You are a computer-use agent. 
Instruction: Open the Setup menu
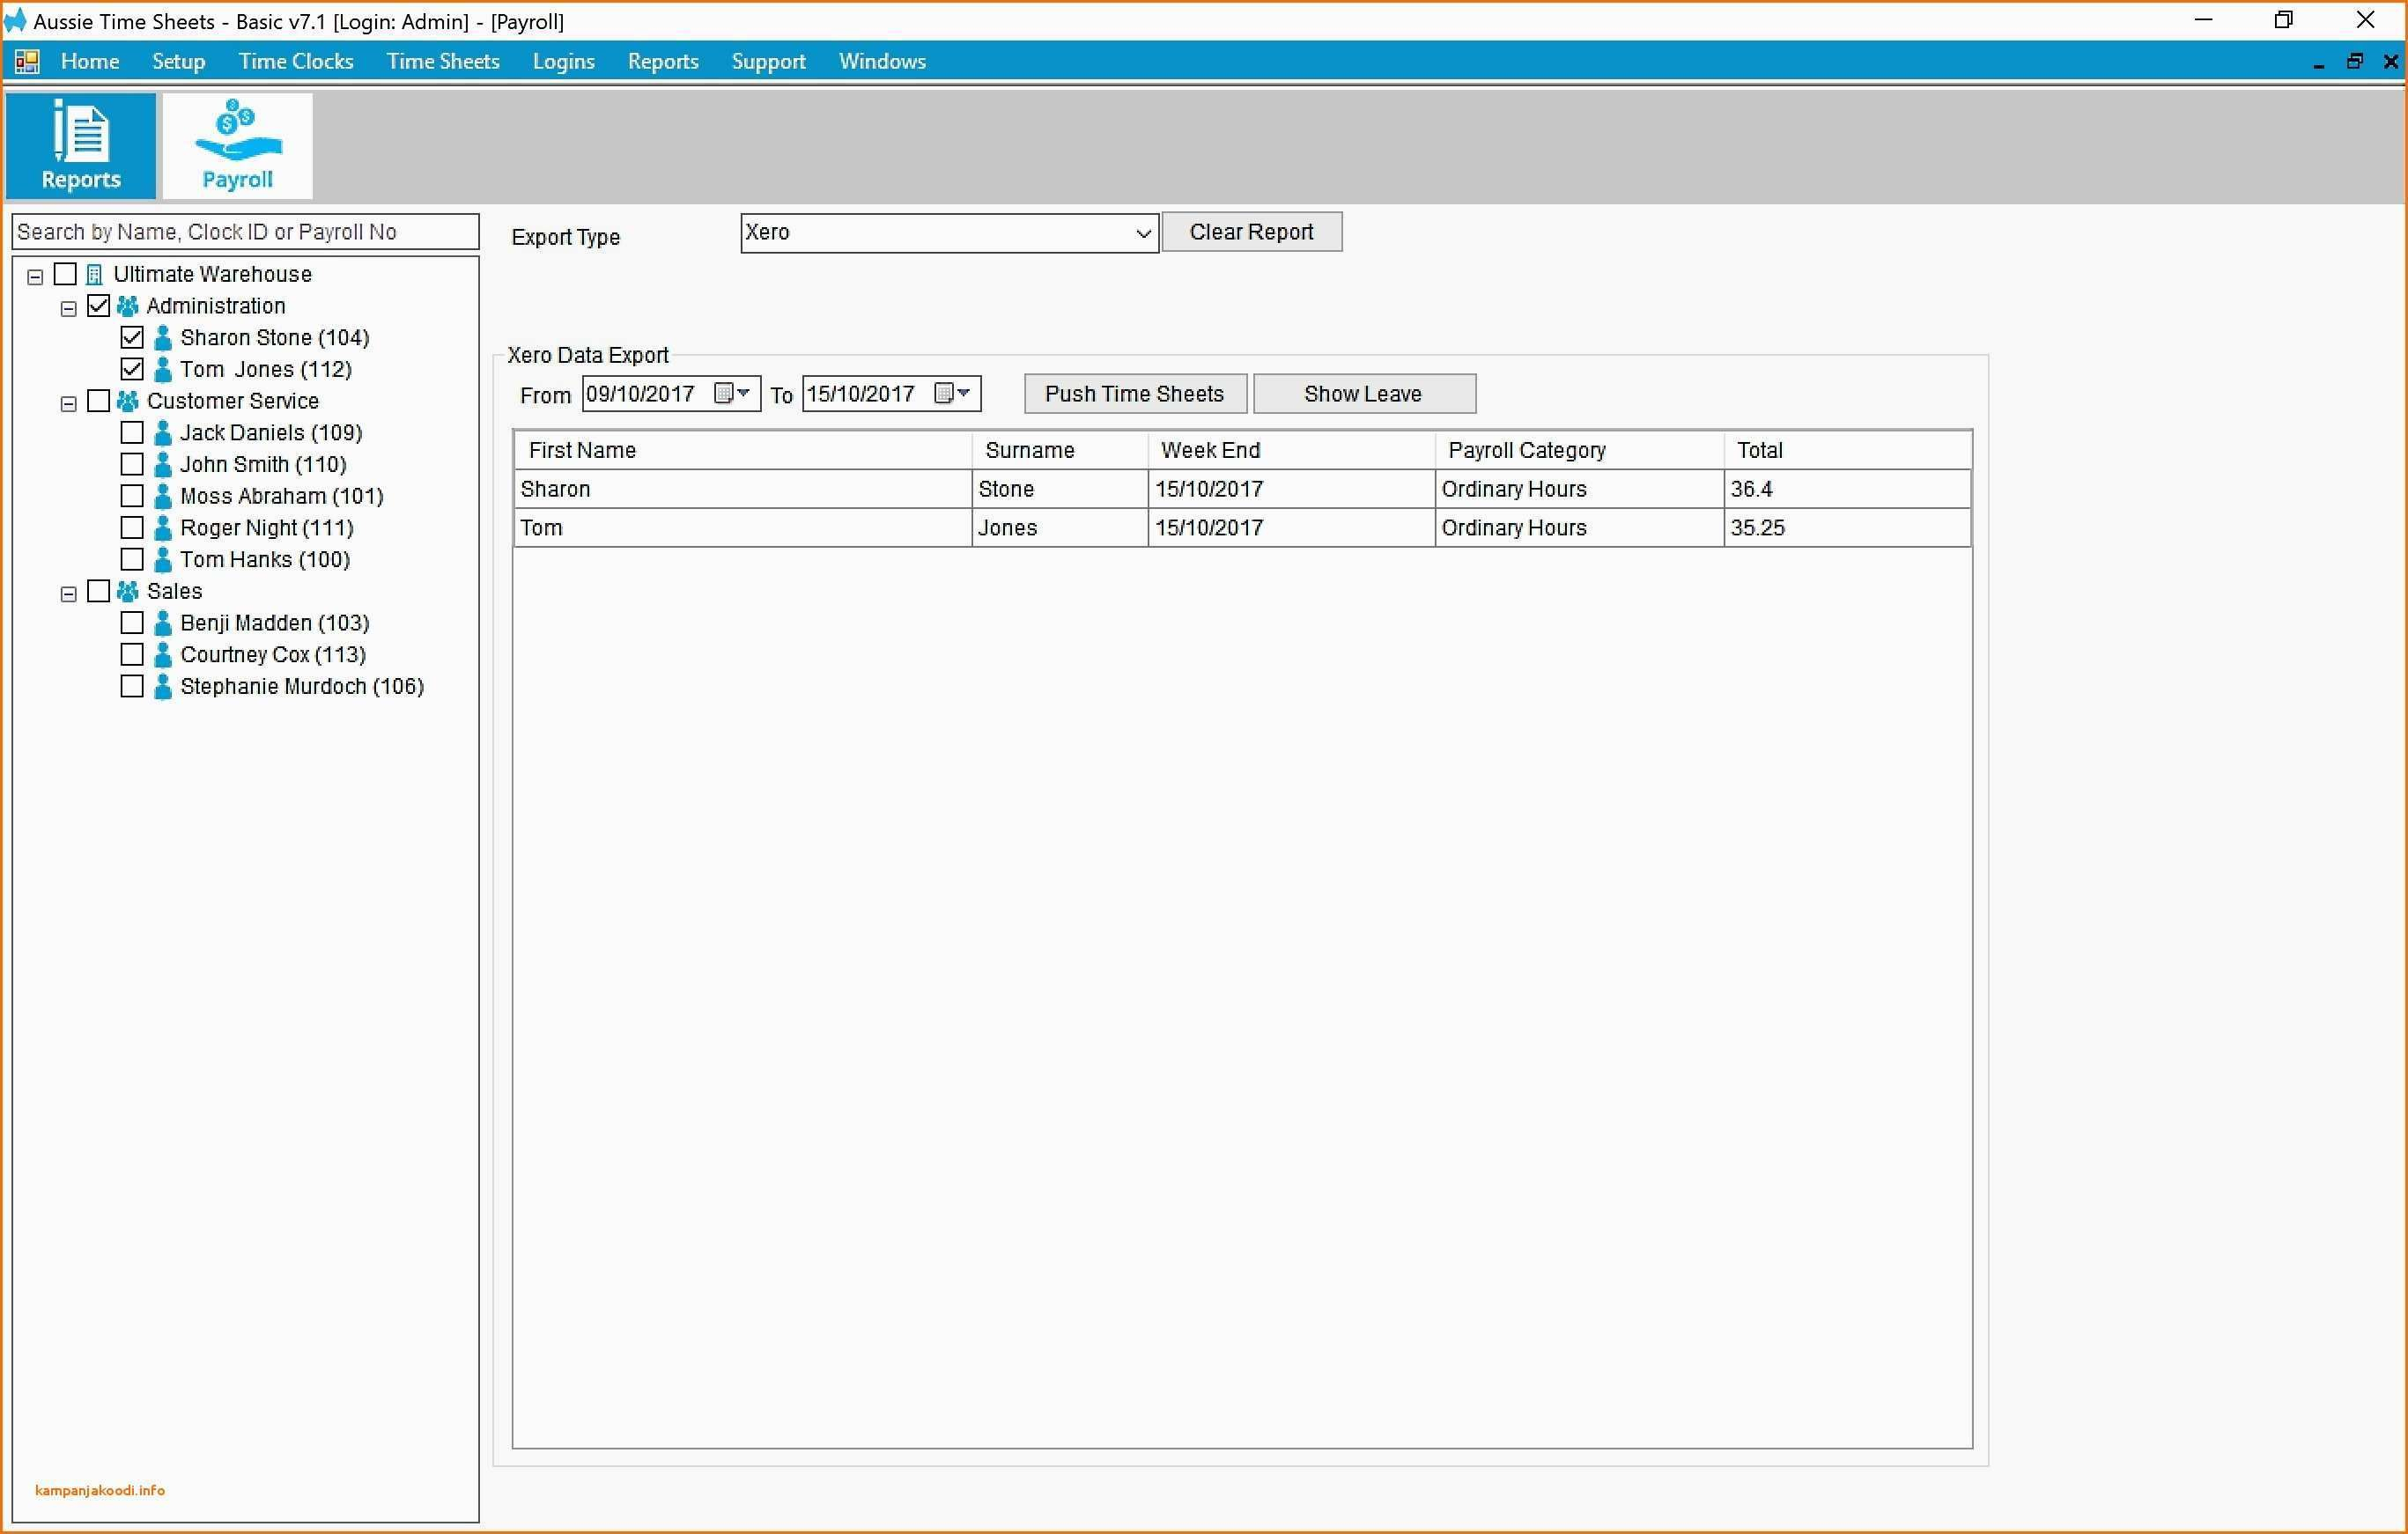coord(178,62)
